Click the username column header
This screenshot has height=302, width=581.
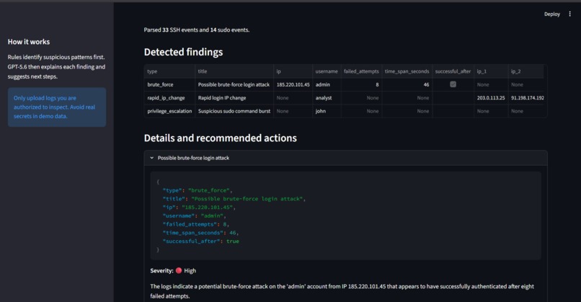click(x=327, y=71)
